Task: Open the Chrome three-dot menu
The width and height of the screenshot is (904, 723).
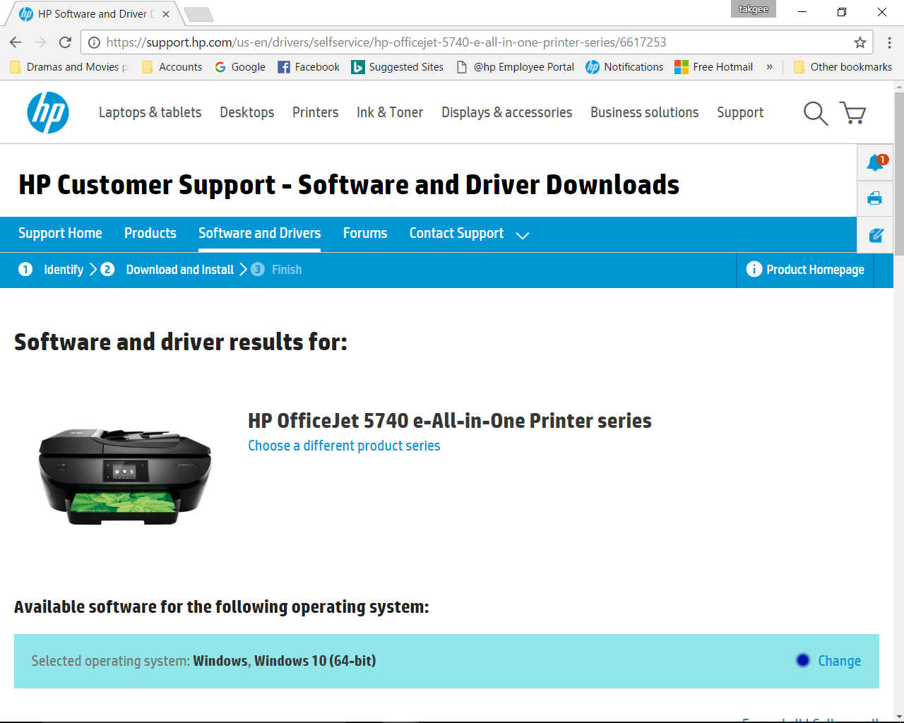Action: point(889,42)
